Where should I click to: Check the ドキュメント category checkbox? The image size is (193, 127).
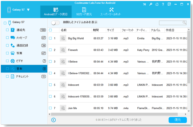click(7, 76)
